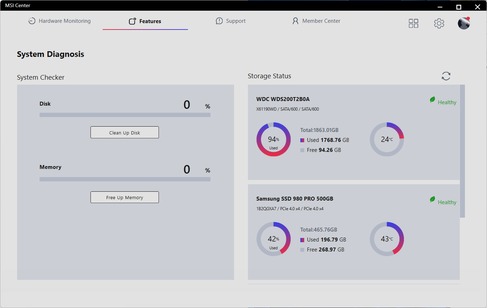The image size is (487, 308).
Task: Click the 1B2QGXA7 PCIe 4.0 x4 detail line
Action: tap(290, 209)
